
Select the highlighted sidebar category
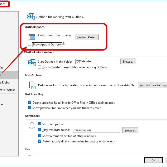click(x=9, y=75)
